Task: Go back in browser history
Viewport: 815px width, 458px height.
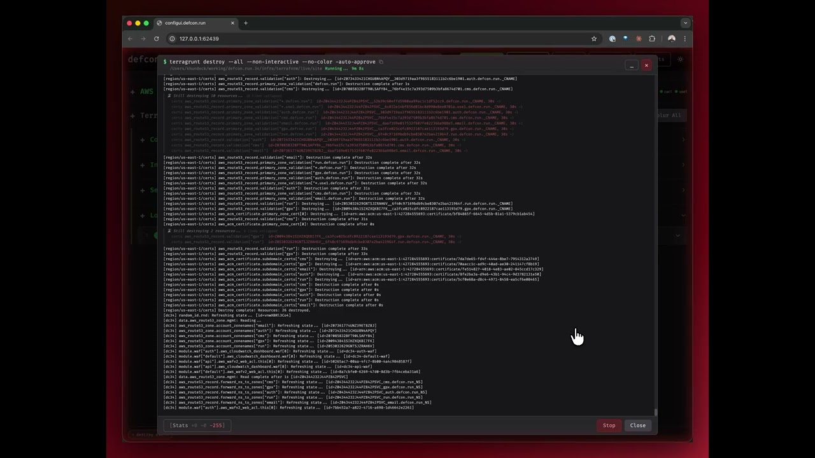Action: coord(131,39)
